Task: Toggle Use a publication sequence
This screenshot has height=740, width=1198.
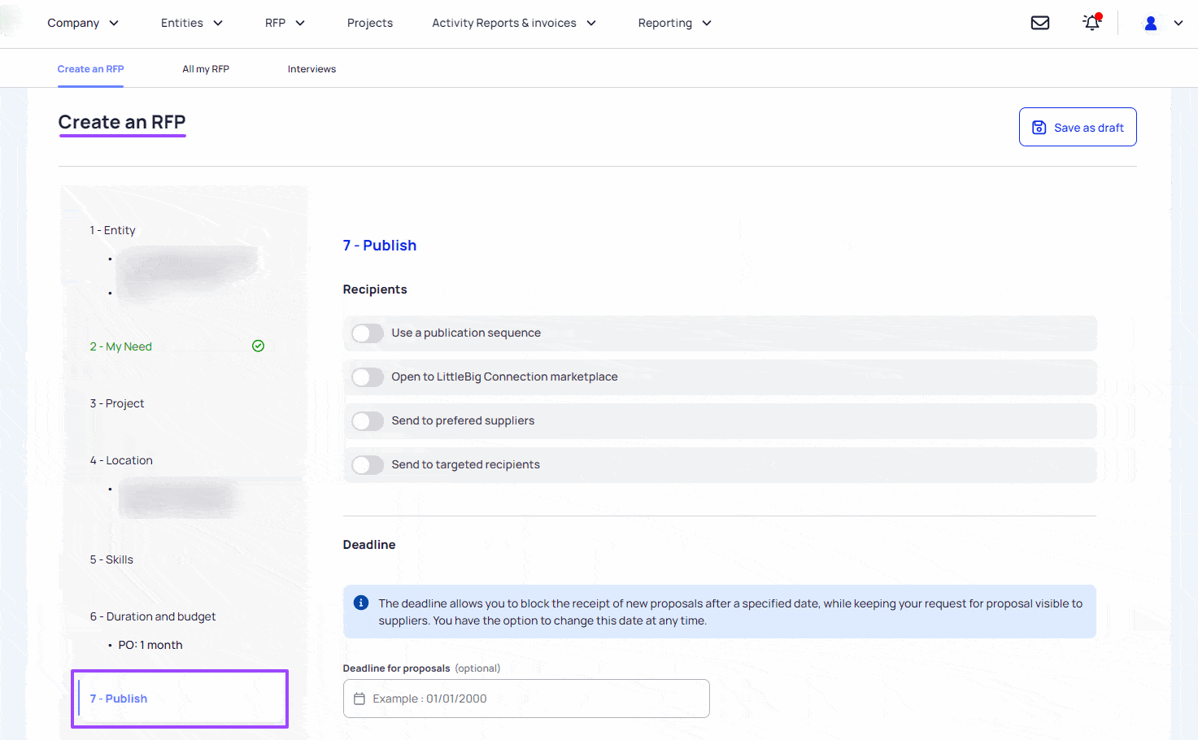Action: tap(368, 333)
